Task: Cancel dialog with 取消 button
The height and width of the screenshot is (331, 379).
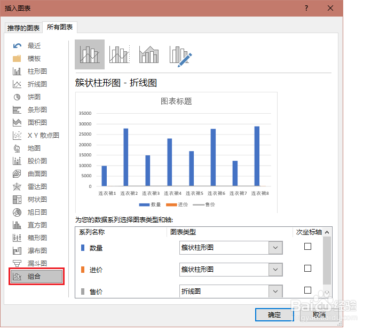Action: 319,314
